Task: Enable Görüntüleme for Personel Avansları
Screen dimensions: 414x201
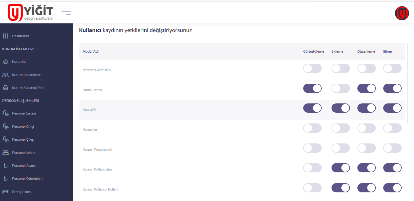Action: (312, 68)
